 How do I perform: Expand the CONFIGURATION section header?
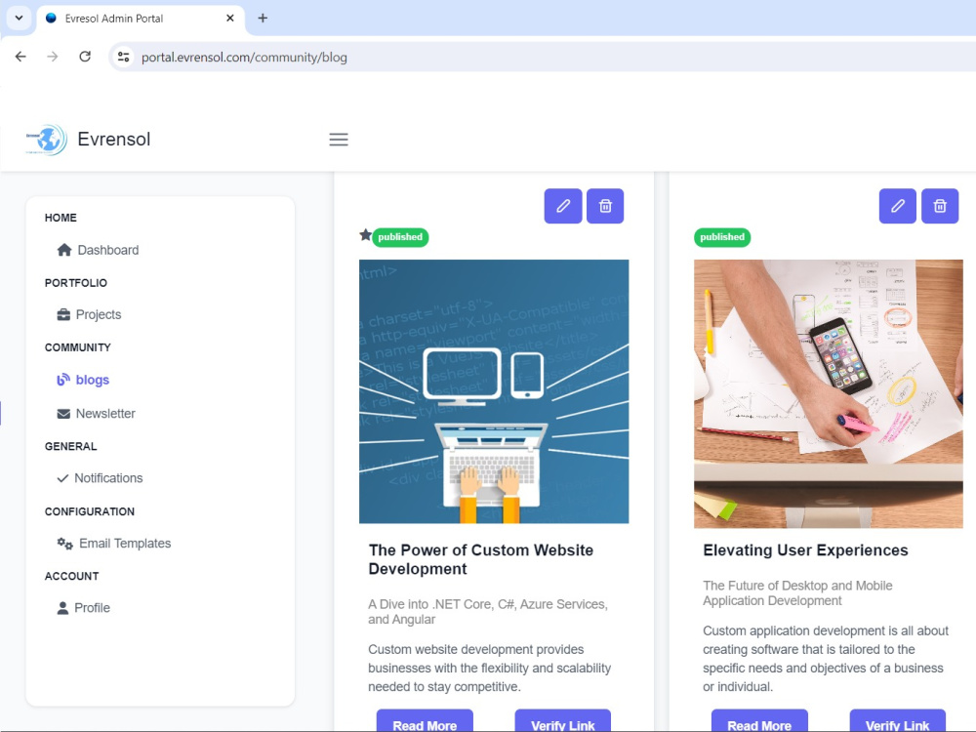point(89,510)
